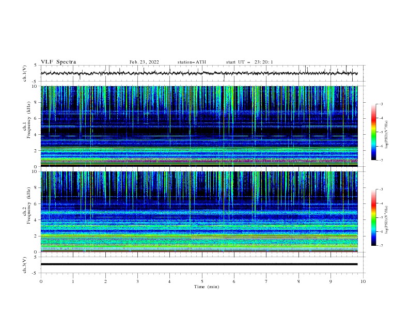Click the ch.1 color scale bar

[x=373, y=132]
